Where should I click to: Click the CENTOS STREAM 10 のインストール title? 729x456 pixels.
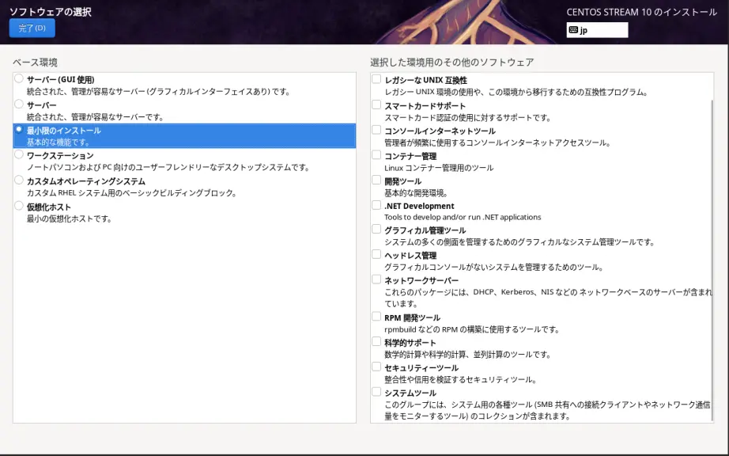tap(641, 12)
